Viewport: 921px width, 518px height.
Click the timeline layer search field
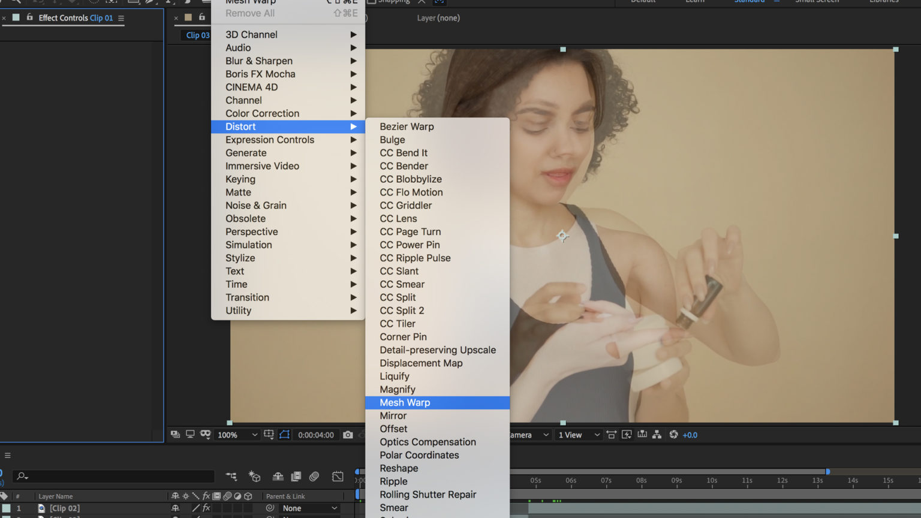114,476
